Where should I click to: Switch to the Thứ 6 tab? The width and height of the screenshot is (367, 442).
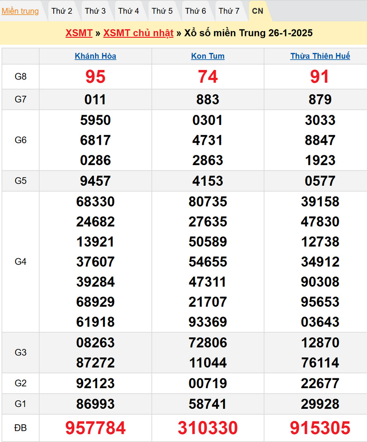pyautogui.click(x=195, y=11)
